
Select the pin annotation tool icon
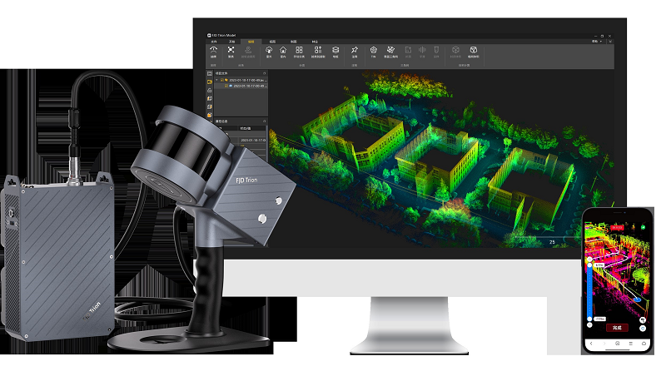[x=355, y=51]
